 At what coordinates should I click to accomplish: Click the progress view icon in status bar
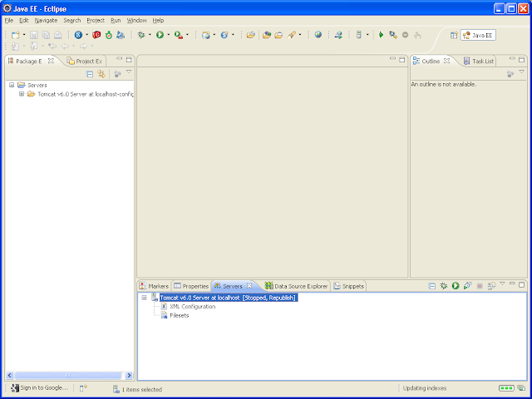tap(521, 388)
